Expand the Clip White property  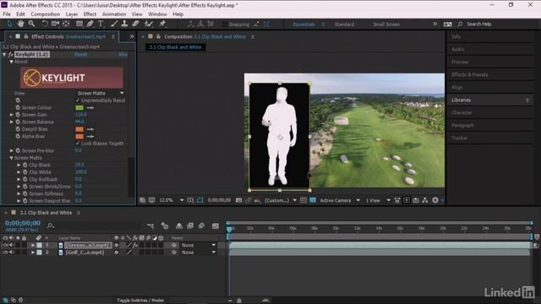pyautogui.click(x=19, y=172)
